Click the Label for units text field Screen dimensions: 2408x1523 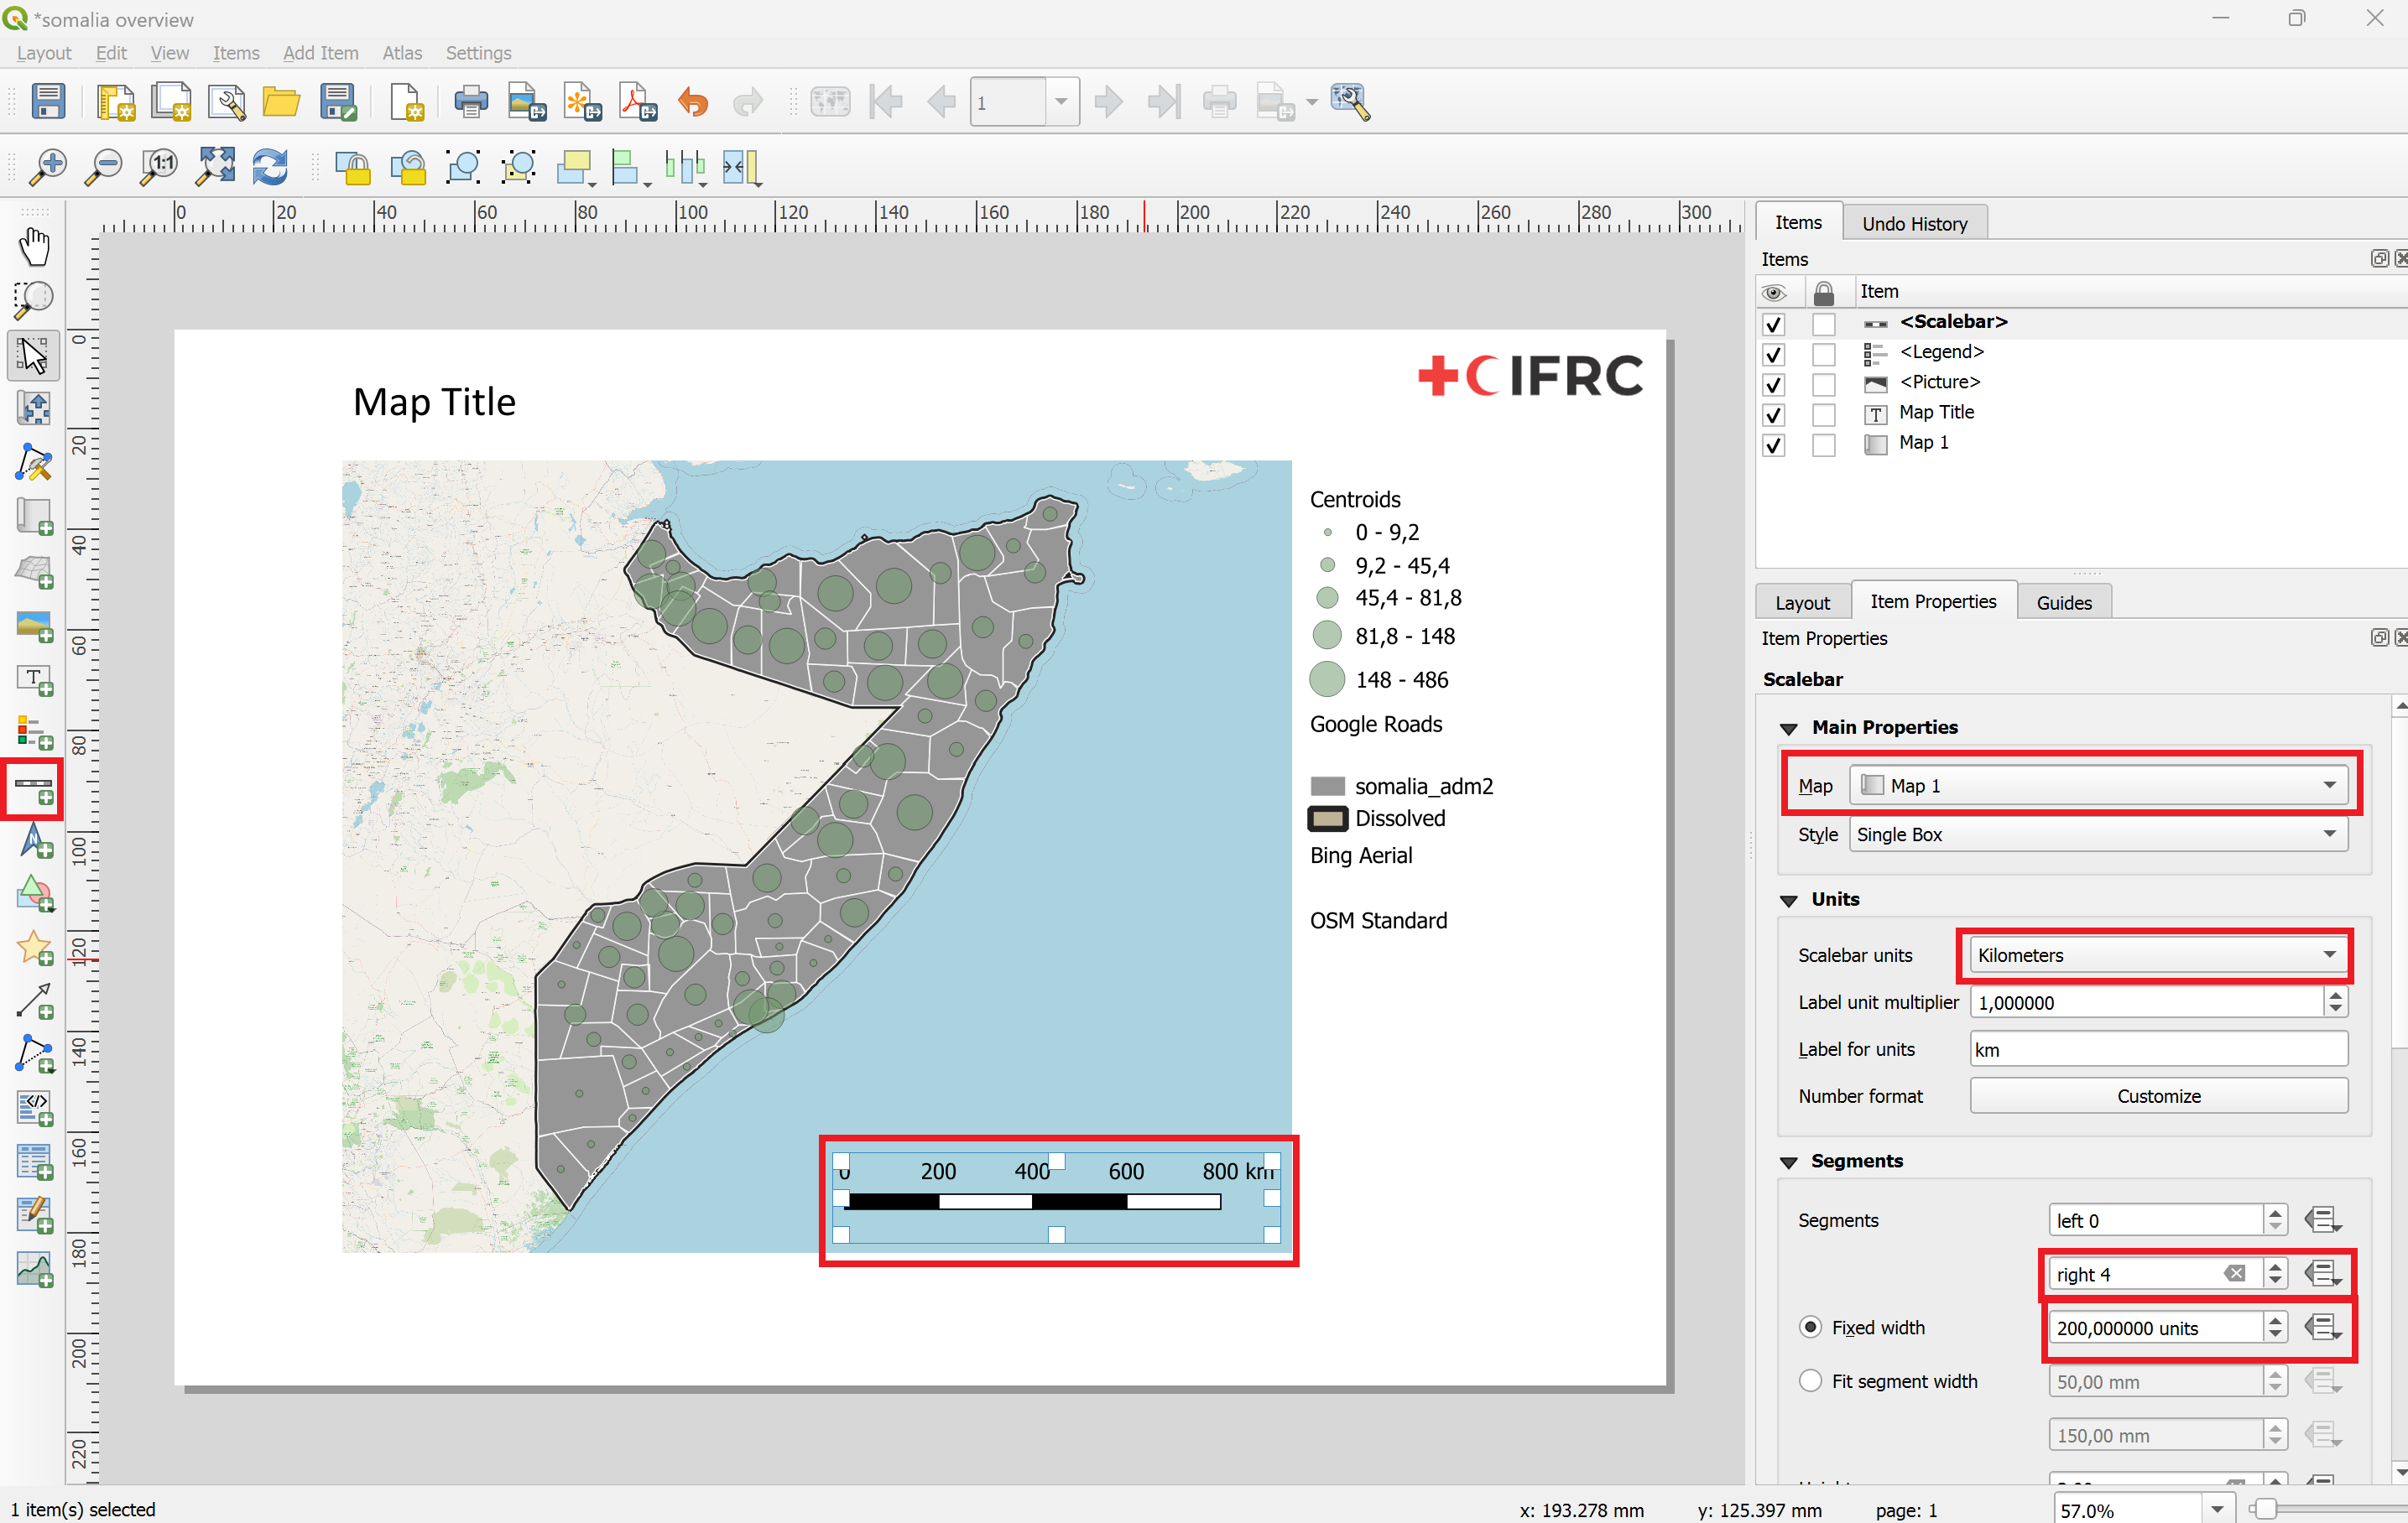pyautogui.click(x=2158, y=1049)
